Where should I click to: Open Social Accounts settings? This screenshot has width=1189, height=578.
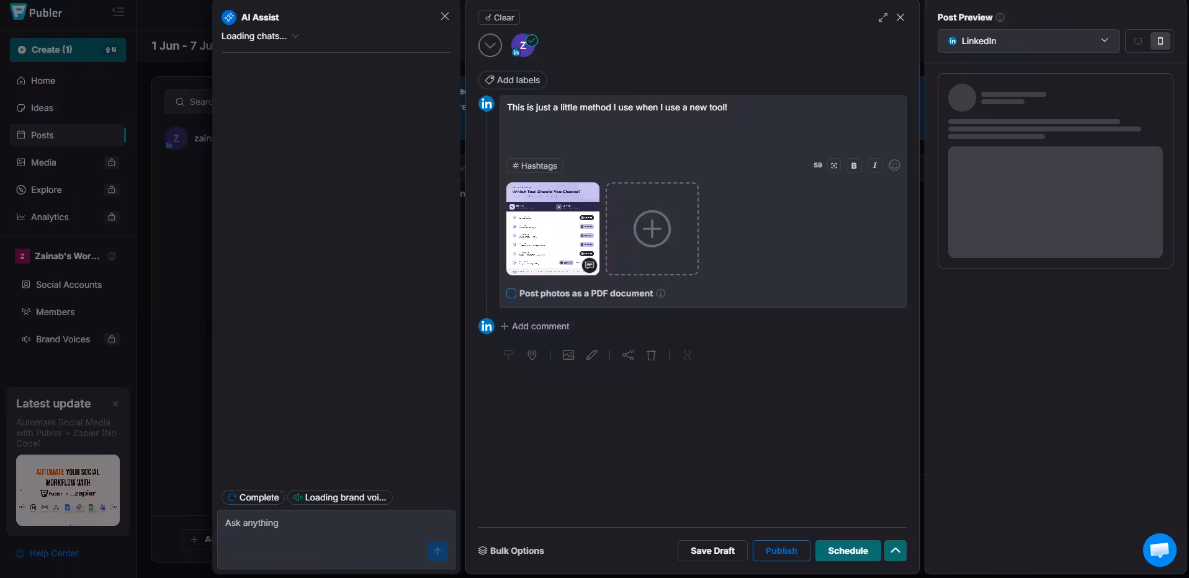click(x=68, y=285)
